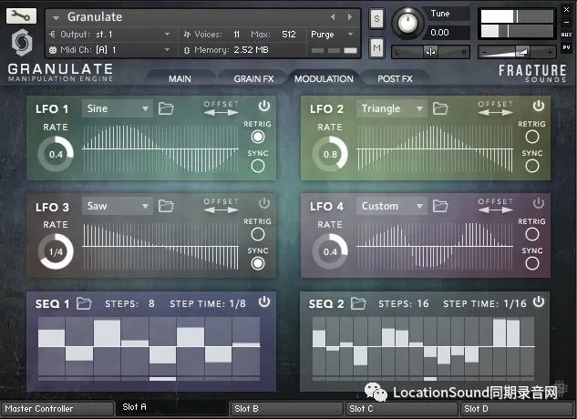This screenshot has height=419, width=577.
Task: Select Slot D button
Action: click(516, 409)
